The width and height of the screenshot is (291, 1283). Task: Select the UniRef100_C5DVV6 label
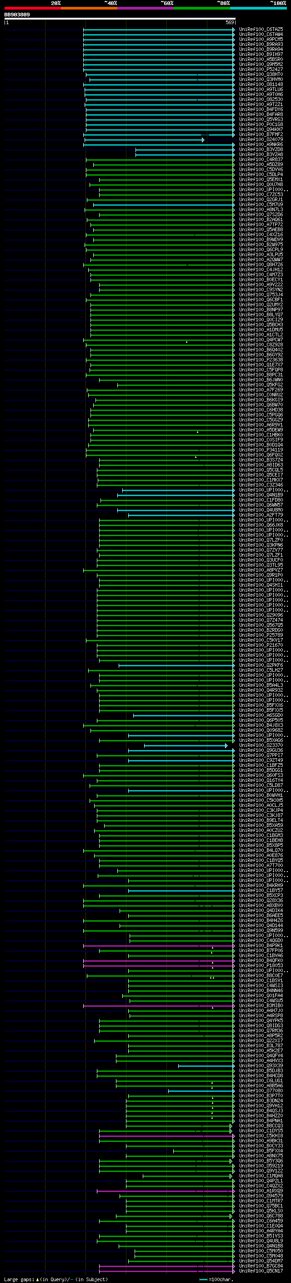(261, 169)
